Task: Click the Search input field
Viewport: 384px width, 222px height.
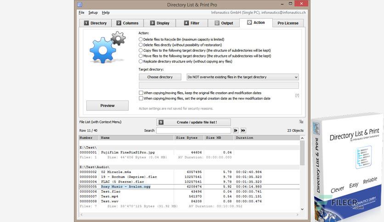Action: [x=193, y=131]
